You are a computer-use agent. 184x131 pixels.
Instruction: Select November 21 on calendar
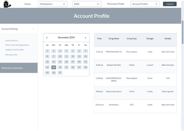coord(86,62)
